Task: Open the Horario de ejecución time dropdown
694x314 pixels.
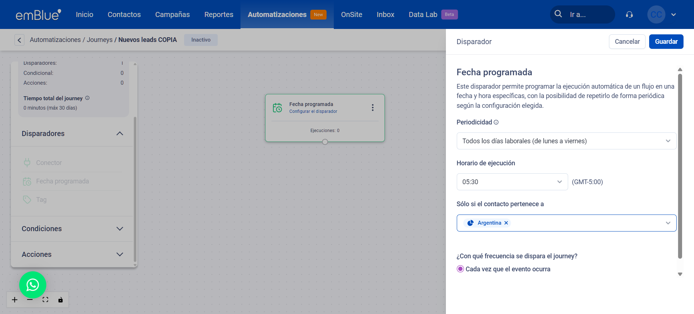Action: click(512, 182)
